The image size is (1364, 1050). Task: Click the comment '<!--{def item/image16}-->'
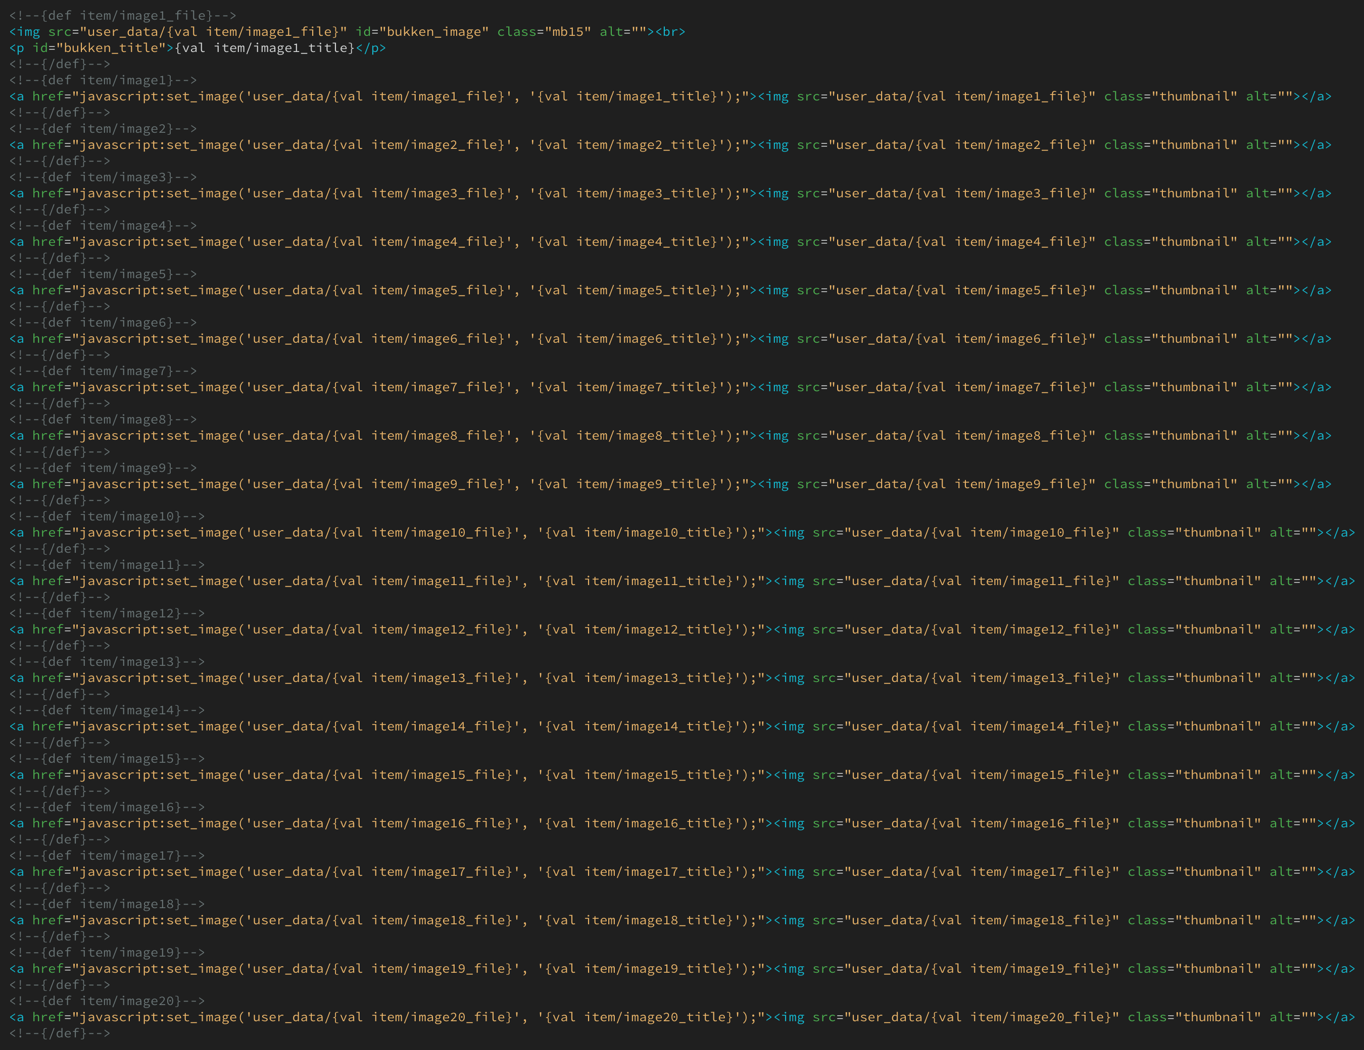[107, 807]
